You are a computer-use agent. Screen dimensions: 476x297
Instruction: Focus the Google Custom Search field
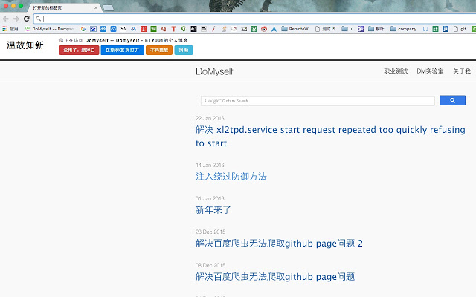point(318,101)
